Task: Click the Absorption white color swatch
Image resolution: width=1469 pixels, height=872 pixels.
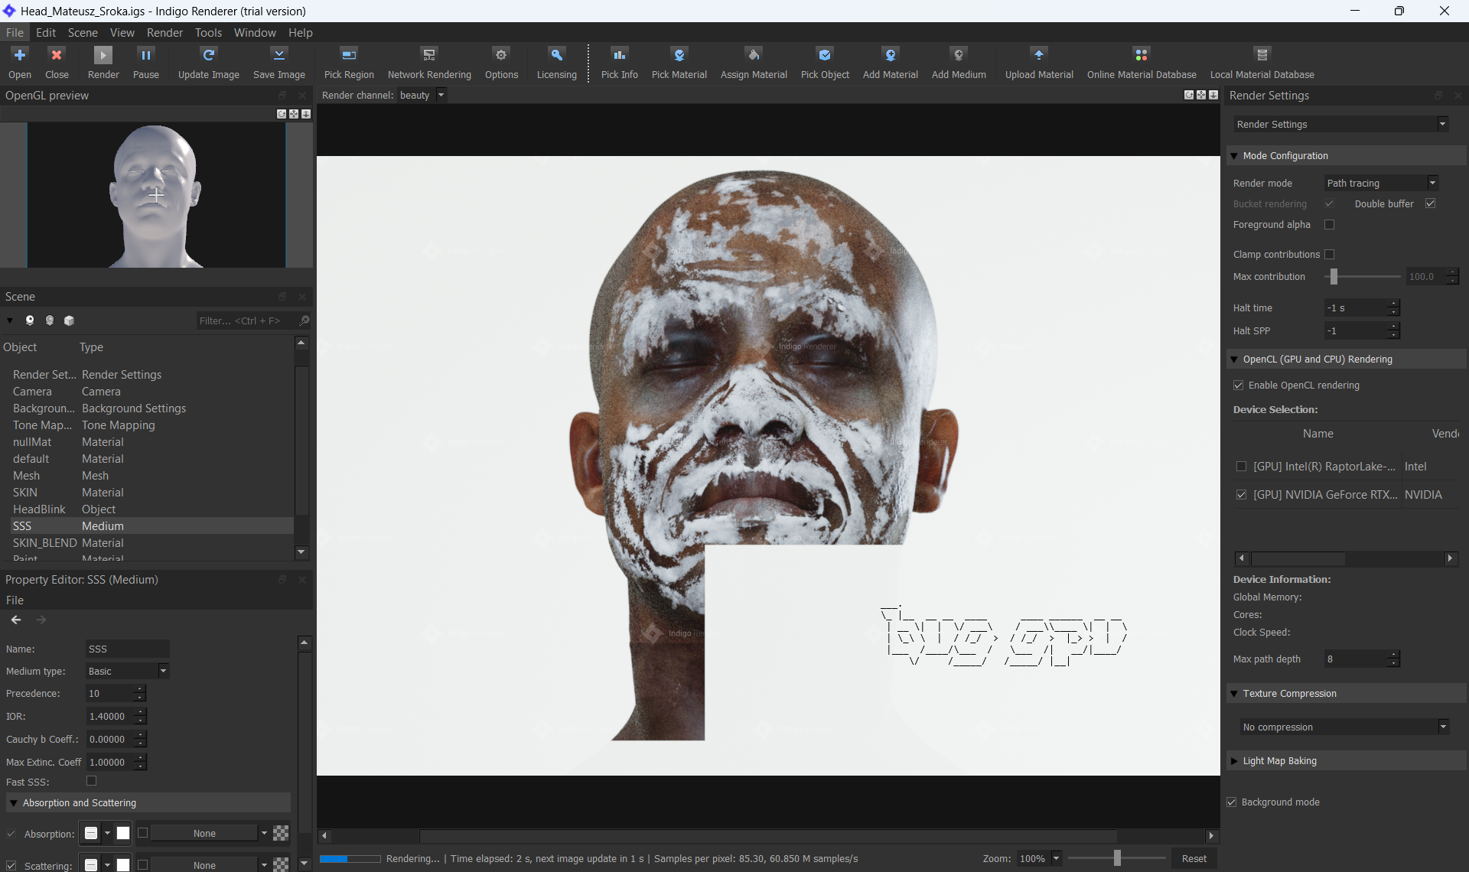Action: [x=123, y=834]
